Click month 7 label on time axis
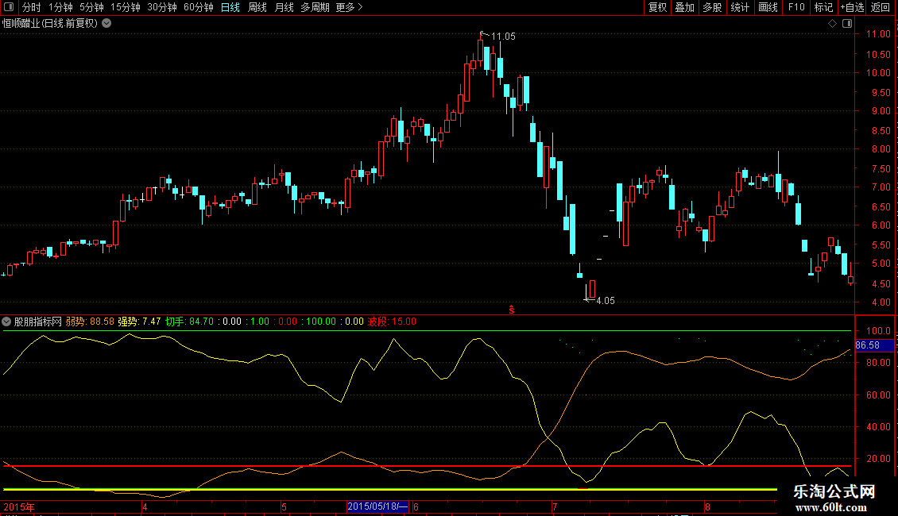Screen dimensions: 898x516 pos(555,506)
